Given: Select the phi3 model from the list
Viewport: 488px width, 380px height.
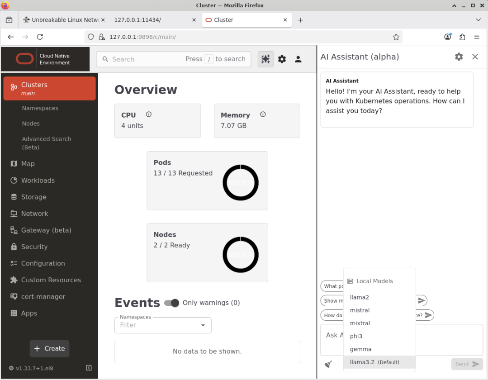Looking at the screenshot, I should (x=356, y=336).
